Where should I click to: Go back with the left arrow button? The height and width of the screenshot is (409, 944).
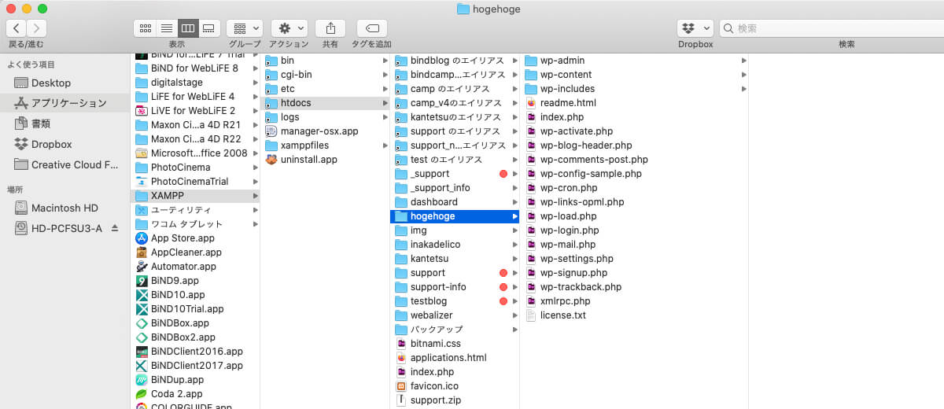[x=17, y=28]
